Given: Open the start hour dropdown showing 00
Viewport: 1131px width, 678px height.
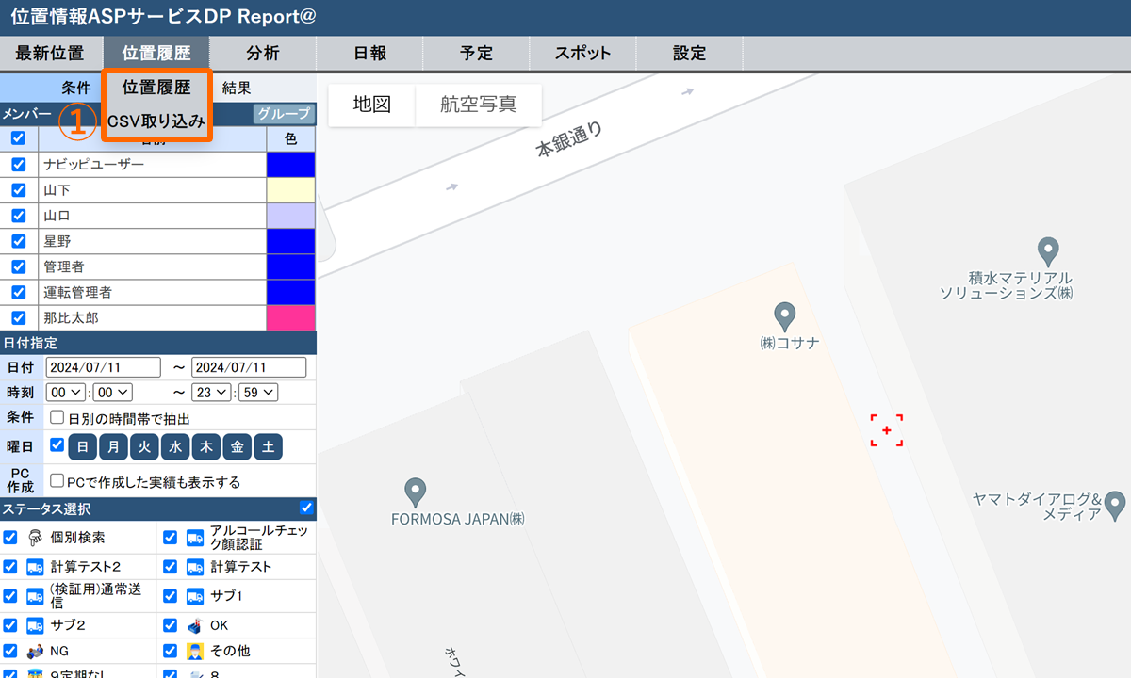Looking at the screenshot, I should point(66,393).
